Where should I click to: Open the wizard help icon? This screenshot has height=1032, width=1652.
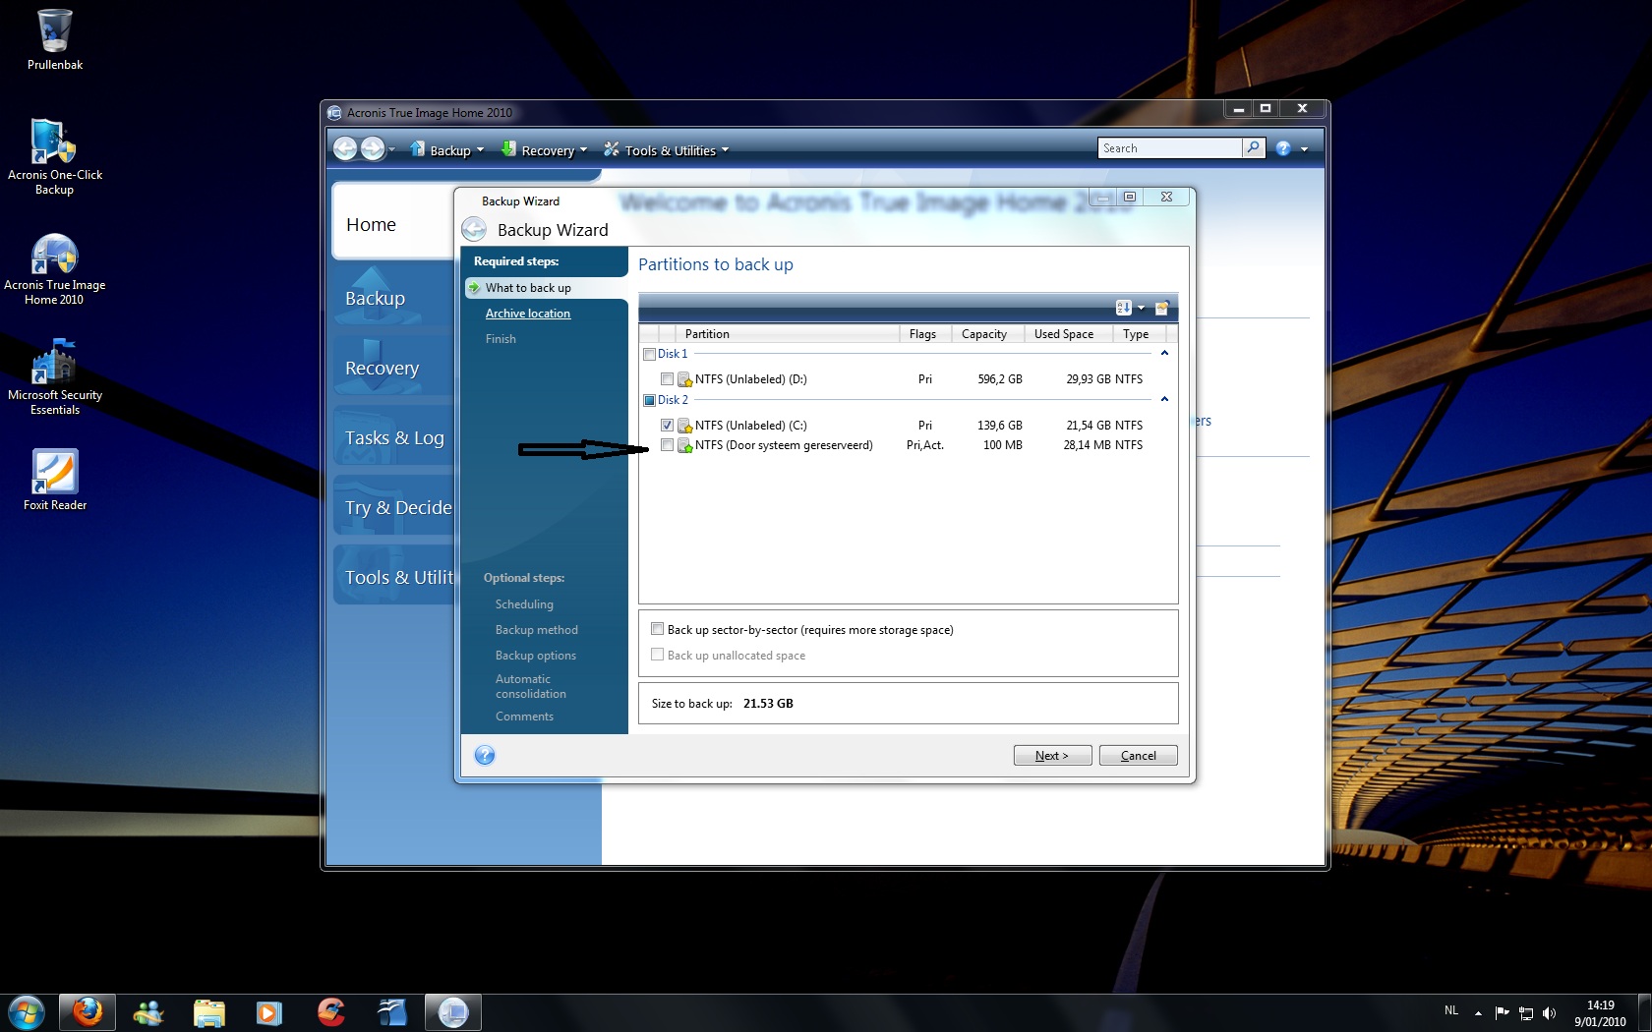pos(485,755)
